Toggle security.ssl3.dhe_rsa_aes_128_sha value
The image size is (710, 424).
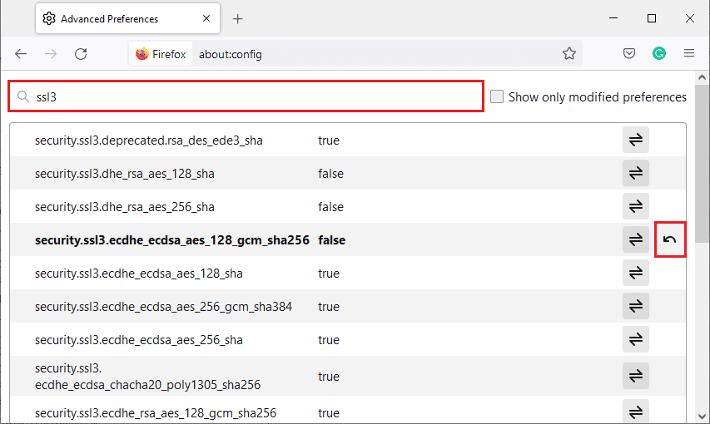click(x=636, y=173)
